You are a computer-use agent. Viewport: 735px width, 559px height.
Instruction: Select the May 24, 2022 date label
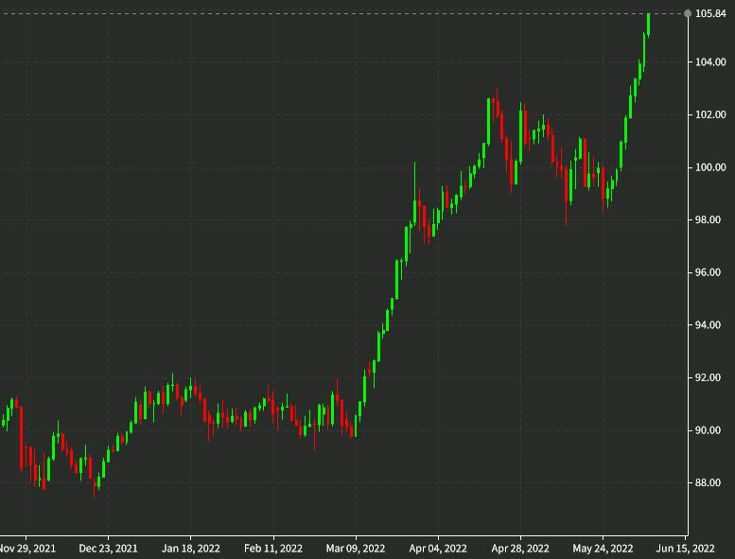click(x=603, y=549)
